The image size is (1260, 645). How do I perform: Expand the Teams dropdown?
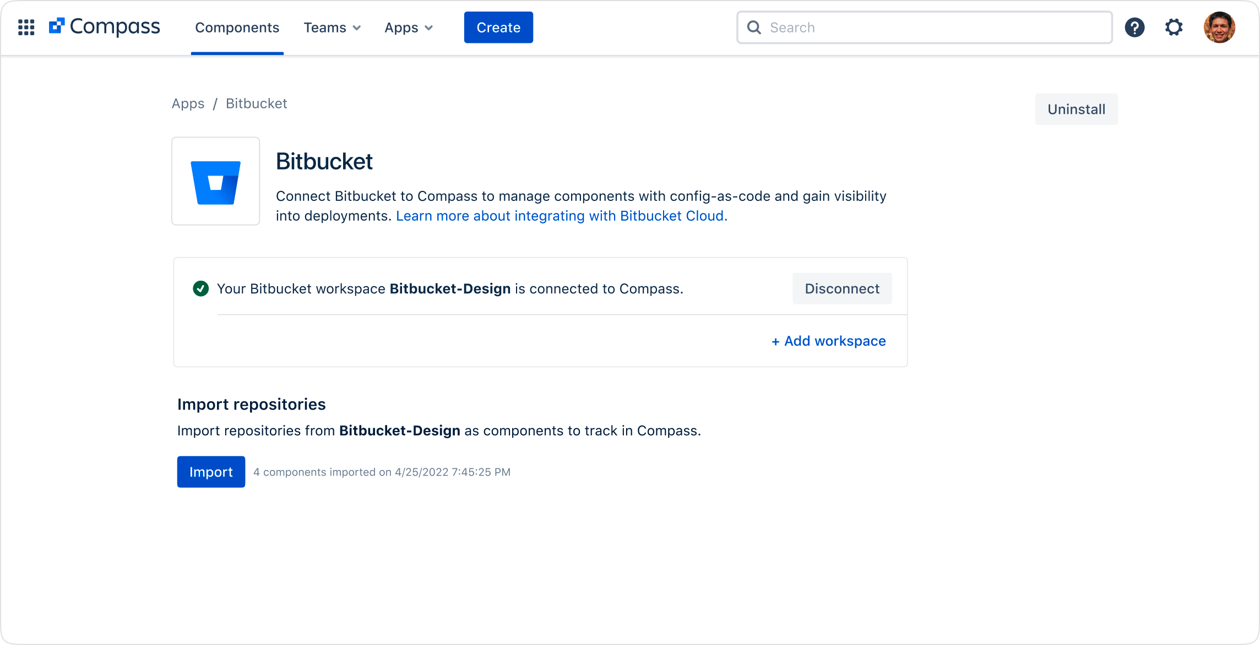pyautogui.click(x=332, y=27)
